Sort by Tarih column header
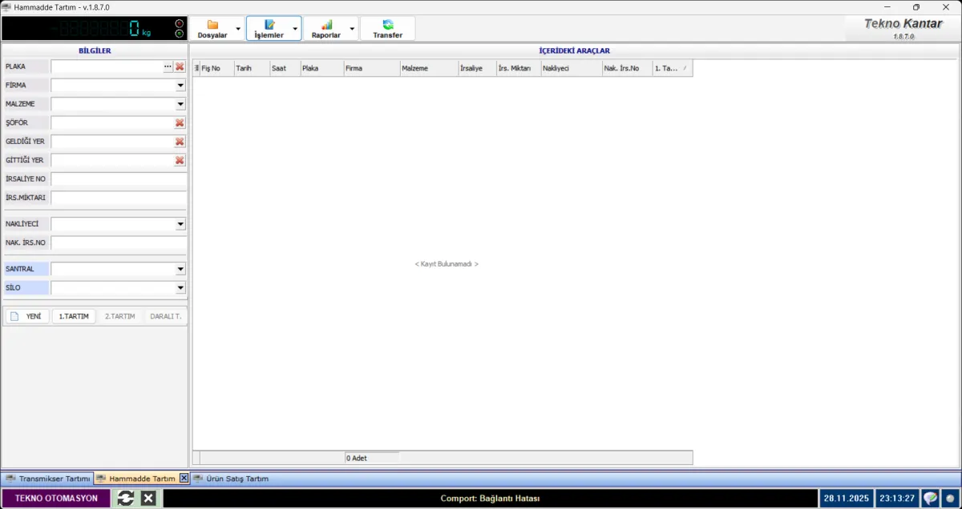Image resolution: width=962 pixels, height=509 pixels. pos(251,69)
